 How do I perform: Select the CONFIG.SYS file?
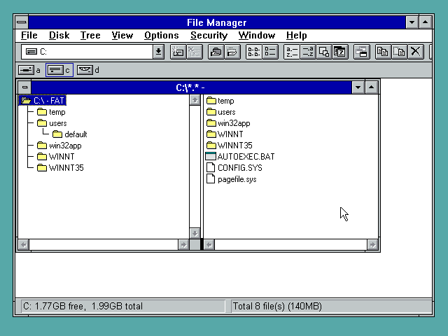point(234,168)
